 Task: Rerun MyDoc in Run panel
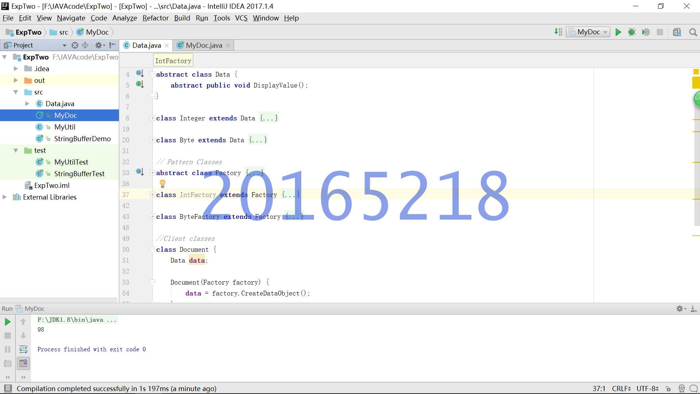click(x=7, y=322)
